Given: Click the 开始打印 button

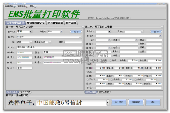Looking at the screenshot, I should point(136,102).
